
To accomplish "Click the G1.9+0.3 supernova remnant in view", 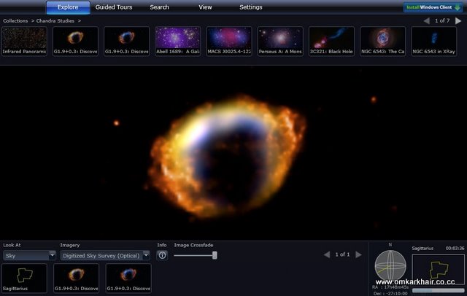I will coord(227,157).
